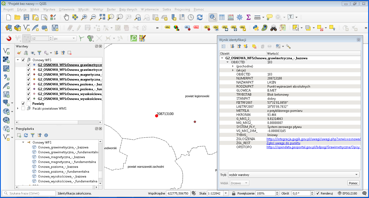369x198 pixels.
Task: Collapse Osnowy WFS in the browser tree
Action: click(x=23, y=142)
